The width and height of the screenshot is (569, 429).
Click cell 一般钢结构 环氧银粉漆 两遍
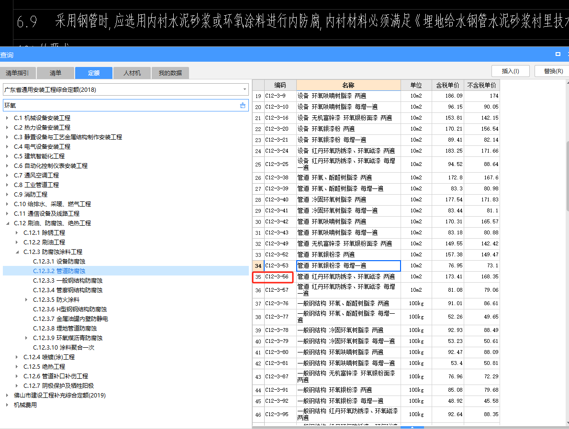pyautogui.click(x=348, y=390)
